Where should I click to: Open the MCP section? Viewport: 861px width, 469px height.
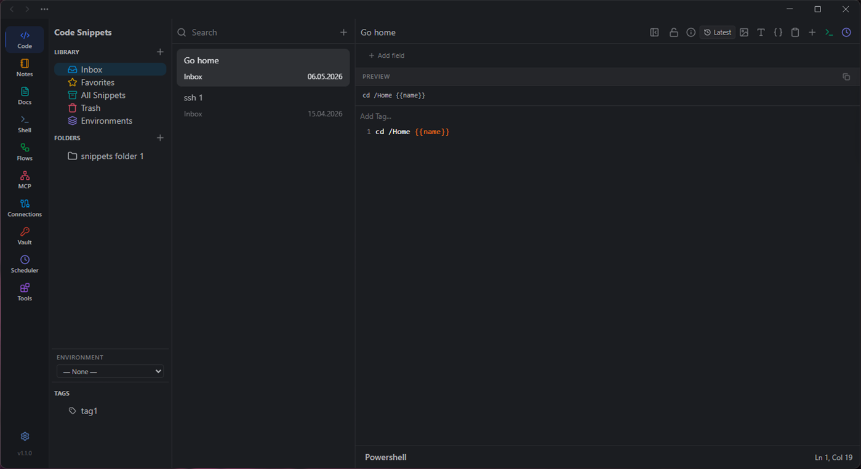pyautogui.click(x=25, y=180)
